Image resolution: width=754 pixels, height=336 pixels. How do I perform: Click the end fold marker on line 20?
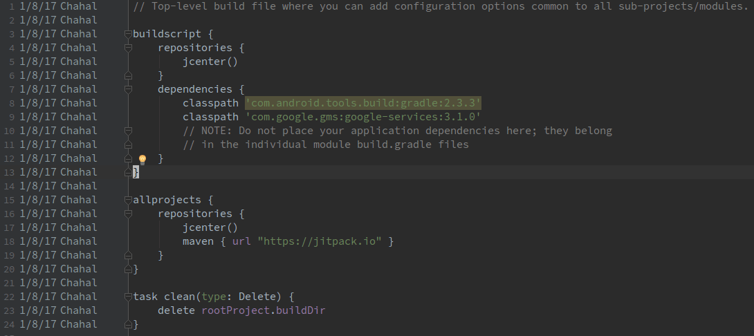click(128, 269)
